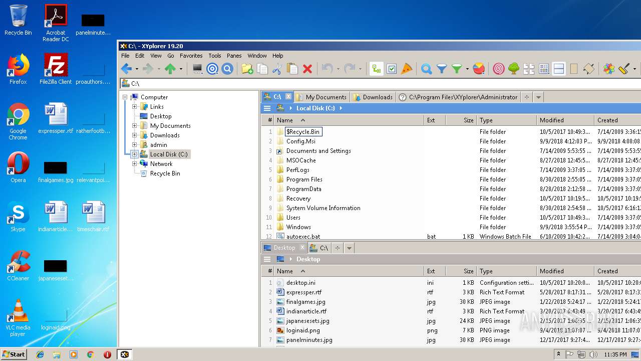
Task: Open the top pane tab list dropdown
Action: (538, 97)
